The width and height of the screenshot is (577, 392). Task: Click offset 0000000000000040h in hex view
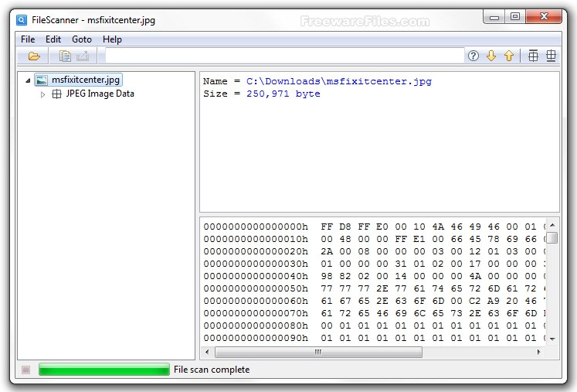pyautogui.click(x=256, y=276)
